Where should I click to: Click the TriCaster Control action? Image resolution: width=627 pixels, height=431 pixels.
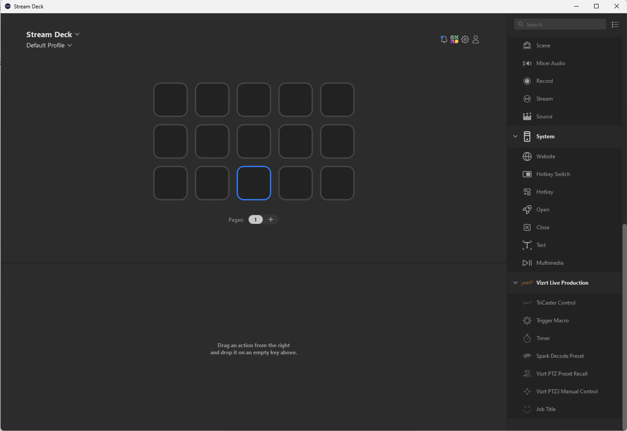point(555,303)
